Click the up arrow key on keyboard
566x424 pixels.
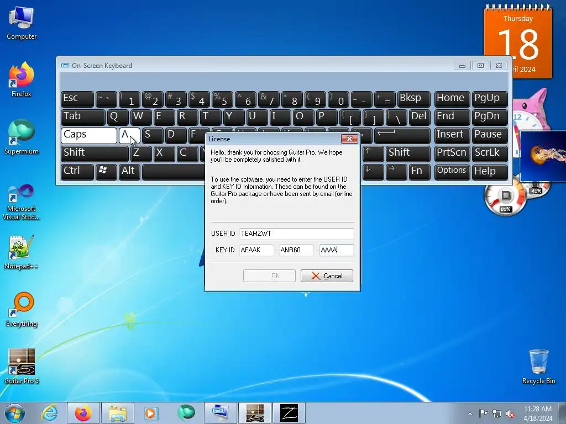point(373,153)
